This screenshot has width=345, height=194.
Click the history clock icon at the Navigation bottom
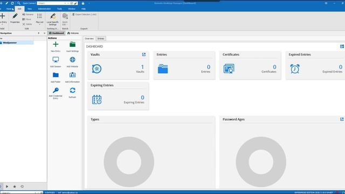[x=22, y=186]
